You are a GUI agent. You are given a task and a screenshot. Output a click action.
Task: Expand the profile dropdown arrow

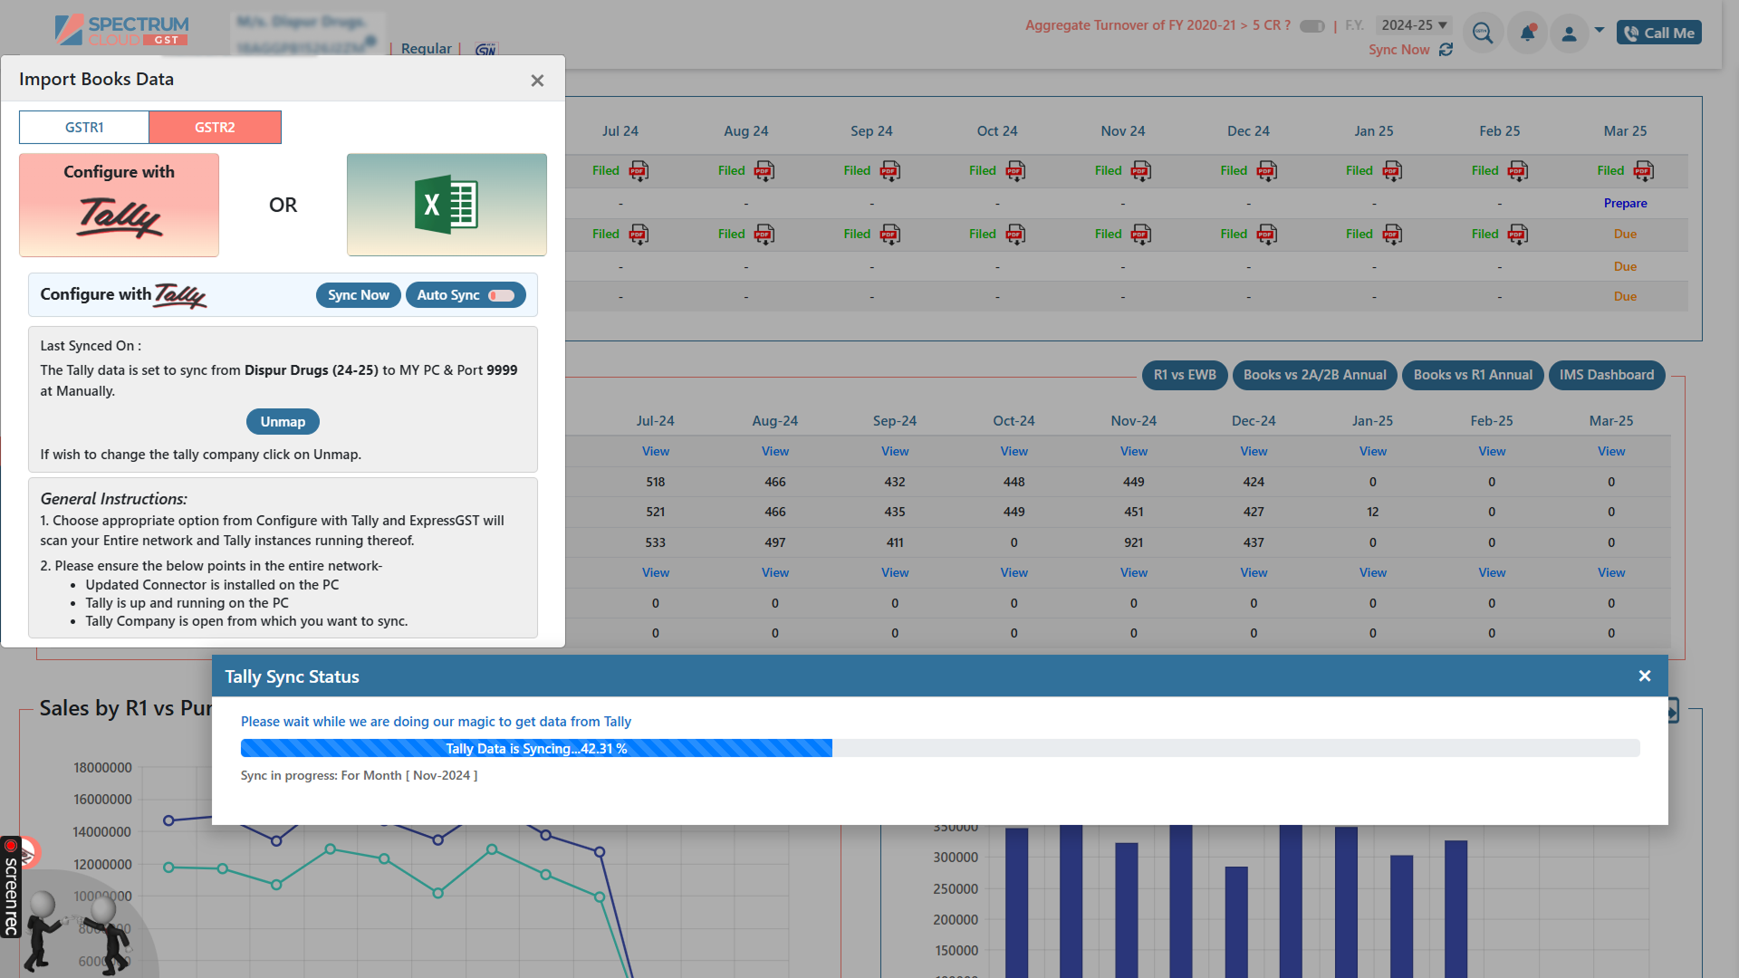(1599, 30)
